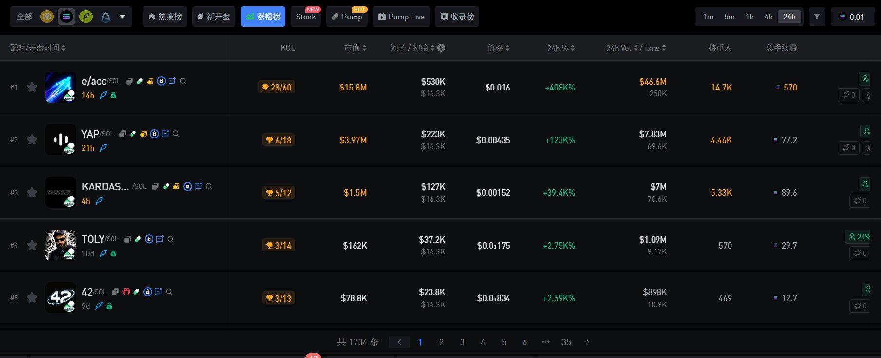Toggle the USD symbol next to 池子 / 初始
Image resolution: width=881 pixels, height=358 pixels.
pos(441,48)
